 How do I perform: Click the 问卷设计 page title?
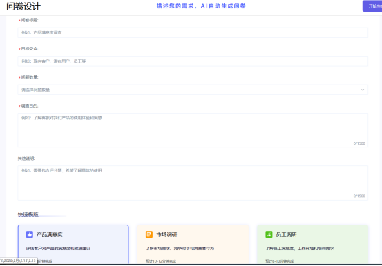[23, 6]
